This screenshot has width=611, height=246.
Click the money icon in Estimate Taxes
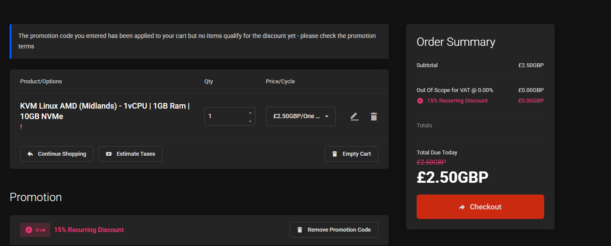(x=109, y=154)
